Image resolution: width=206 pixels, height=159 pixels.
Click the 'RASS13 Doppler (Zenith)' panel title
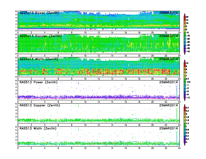40,105
